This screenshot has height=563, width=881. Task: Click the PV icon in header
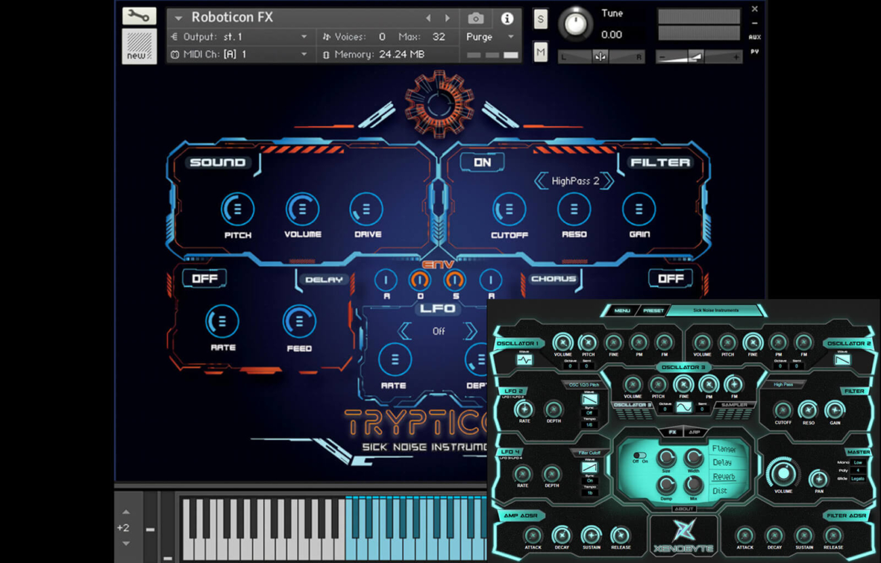(755, 52)
